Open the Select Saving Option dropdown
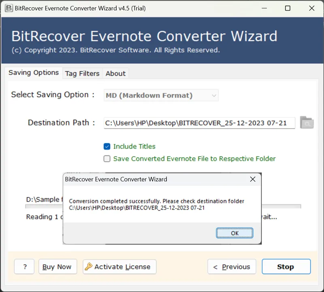 click(x=161, y=95)
